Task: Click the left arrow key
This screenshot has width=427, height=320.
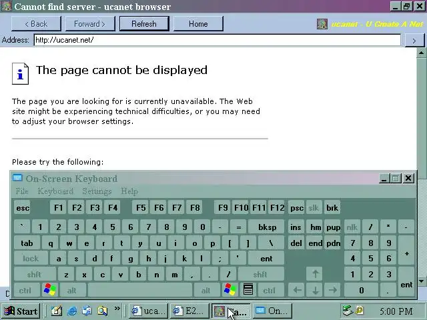Action: (x=297, y=291)
